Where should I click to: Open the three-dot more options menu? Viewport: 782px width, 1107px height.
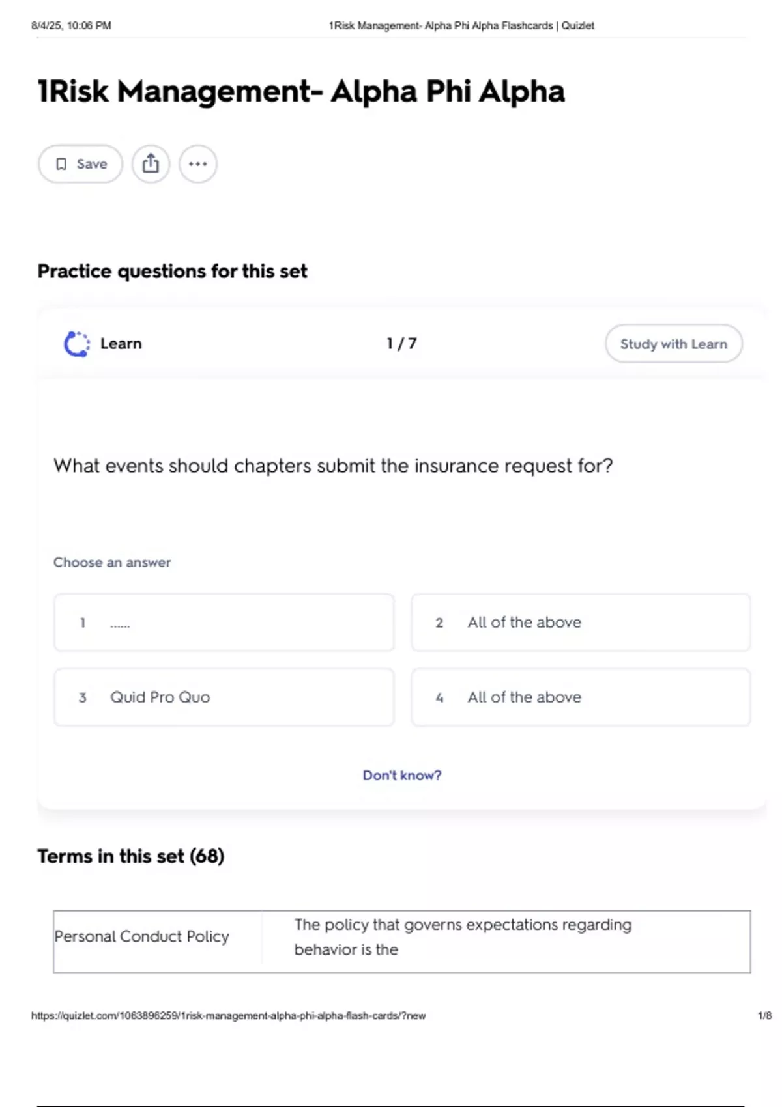coord(198,164)
